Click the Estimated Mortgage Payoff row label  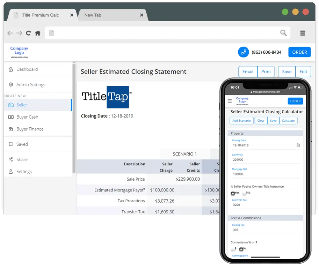point(119,190)
